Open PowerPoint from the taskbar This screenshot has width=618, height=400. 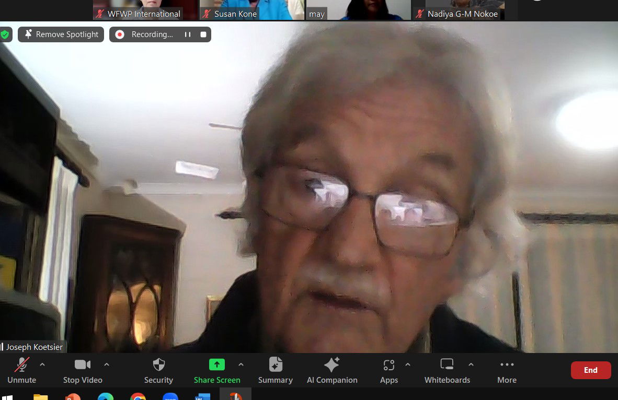pos(73,397)
